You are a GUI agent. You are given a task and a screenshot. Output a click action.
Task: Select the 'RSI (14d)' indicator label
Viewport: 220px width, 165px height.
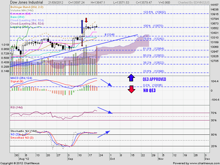pos(16,108)
